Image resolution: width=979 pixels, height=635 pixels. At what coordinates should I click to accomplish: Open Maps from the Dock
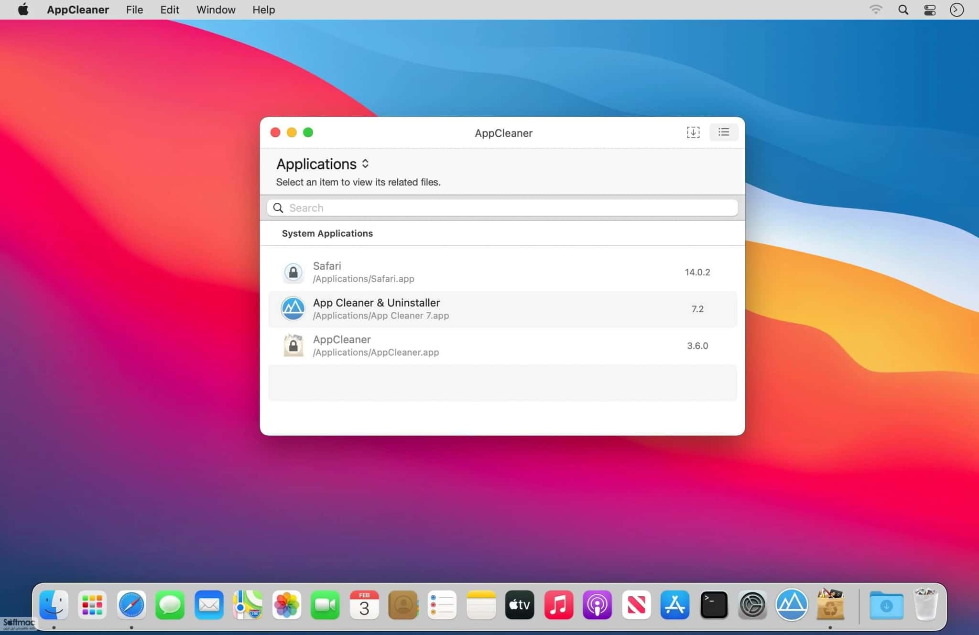[x=248, y=605]
